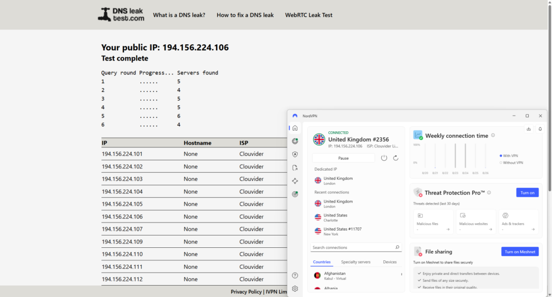The width and height of the screenshot is (552, 297).
Task: Click the Threat Protection Pro shield icon
Action: (x=418, y=192)
